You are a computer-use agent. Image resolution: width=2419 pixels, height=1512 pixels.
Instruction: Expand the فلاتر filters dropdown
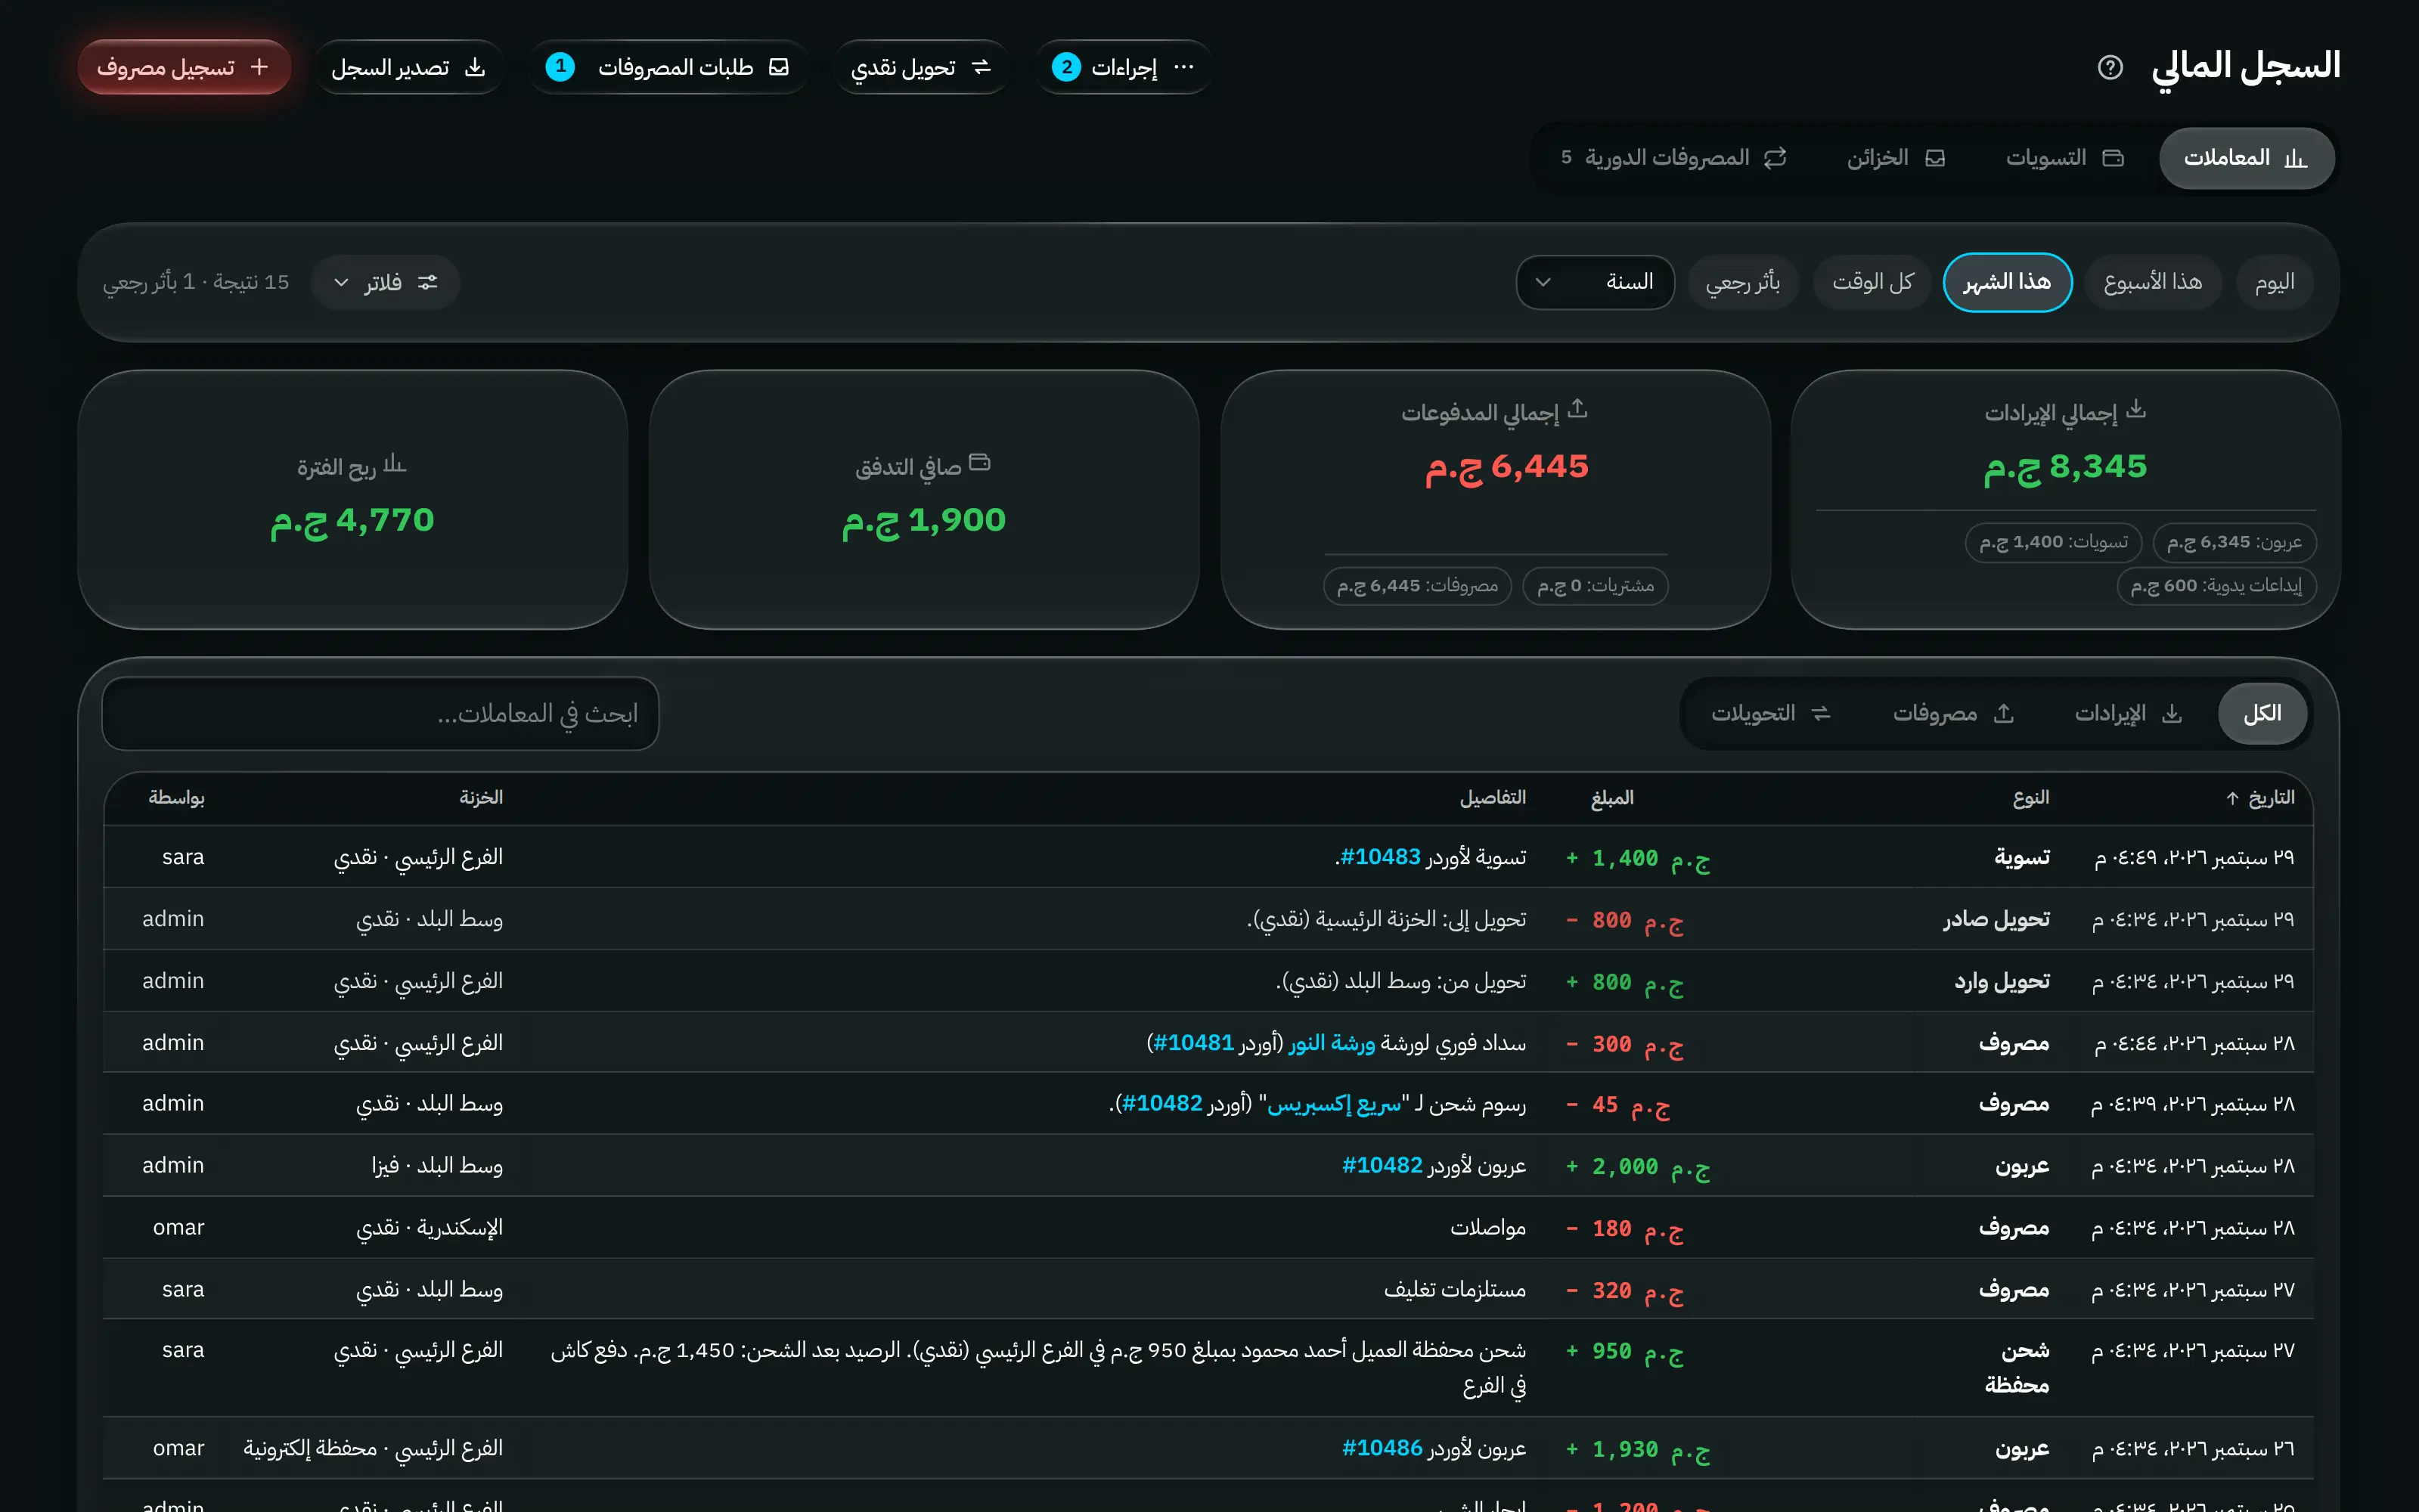click(x=385, y=283)
